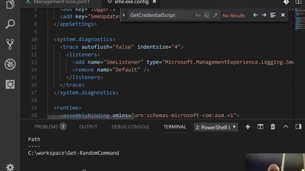The image size is (305, 171).
Task: Open the Source Control view
Action: (x=10, y=44)
